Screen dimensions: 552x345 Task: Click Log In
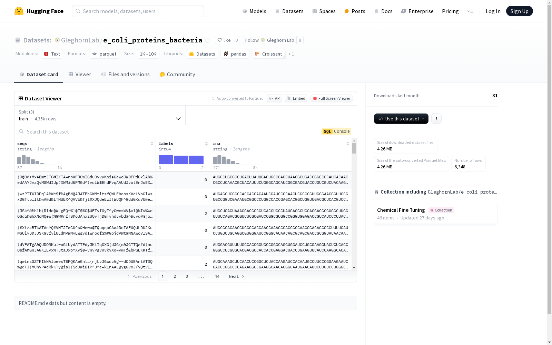tap(493, 11)
